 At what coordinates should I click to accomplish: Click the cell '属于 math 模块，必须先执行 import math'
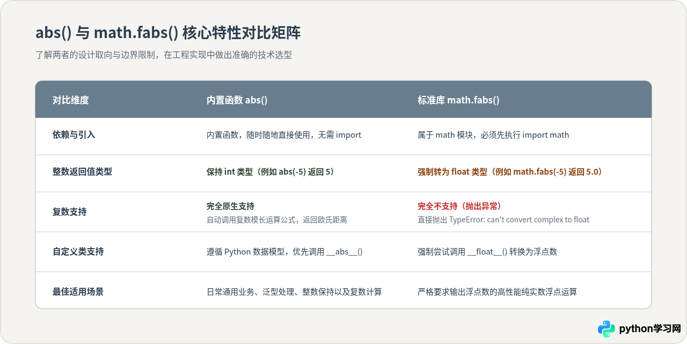coord(493,135)
